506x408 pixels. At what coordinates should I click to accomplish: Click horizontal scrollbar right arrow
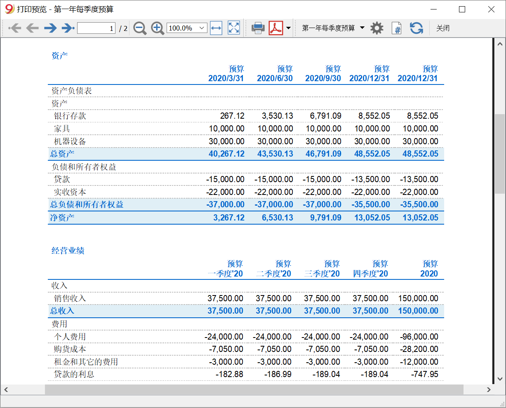[x=489, y=389]
